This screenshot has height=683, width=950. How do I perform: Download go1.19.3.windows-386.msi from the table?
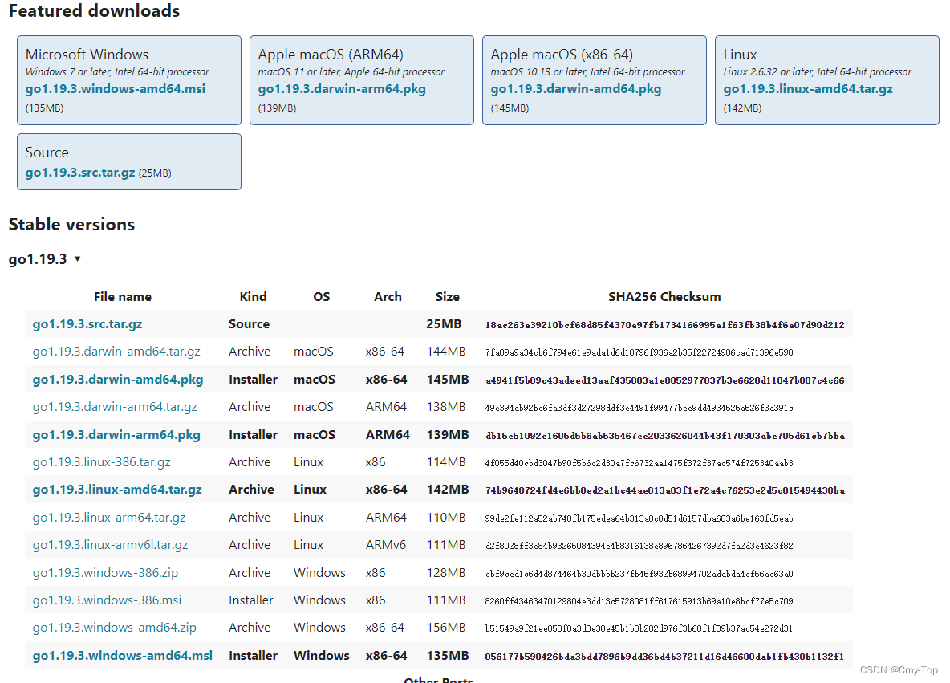click(x=107, y=600)
